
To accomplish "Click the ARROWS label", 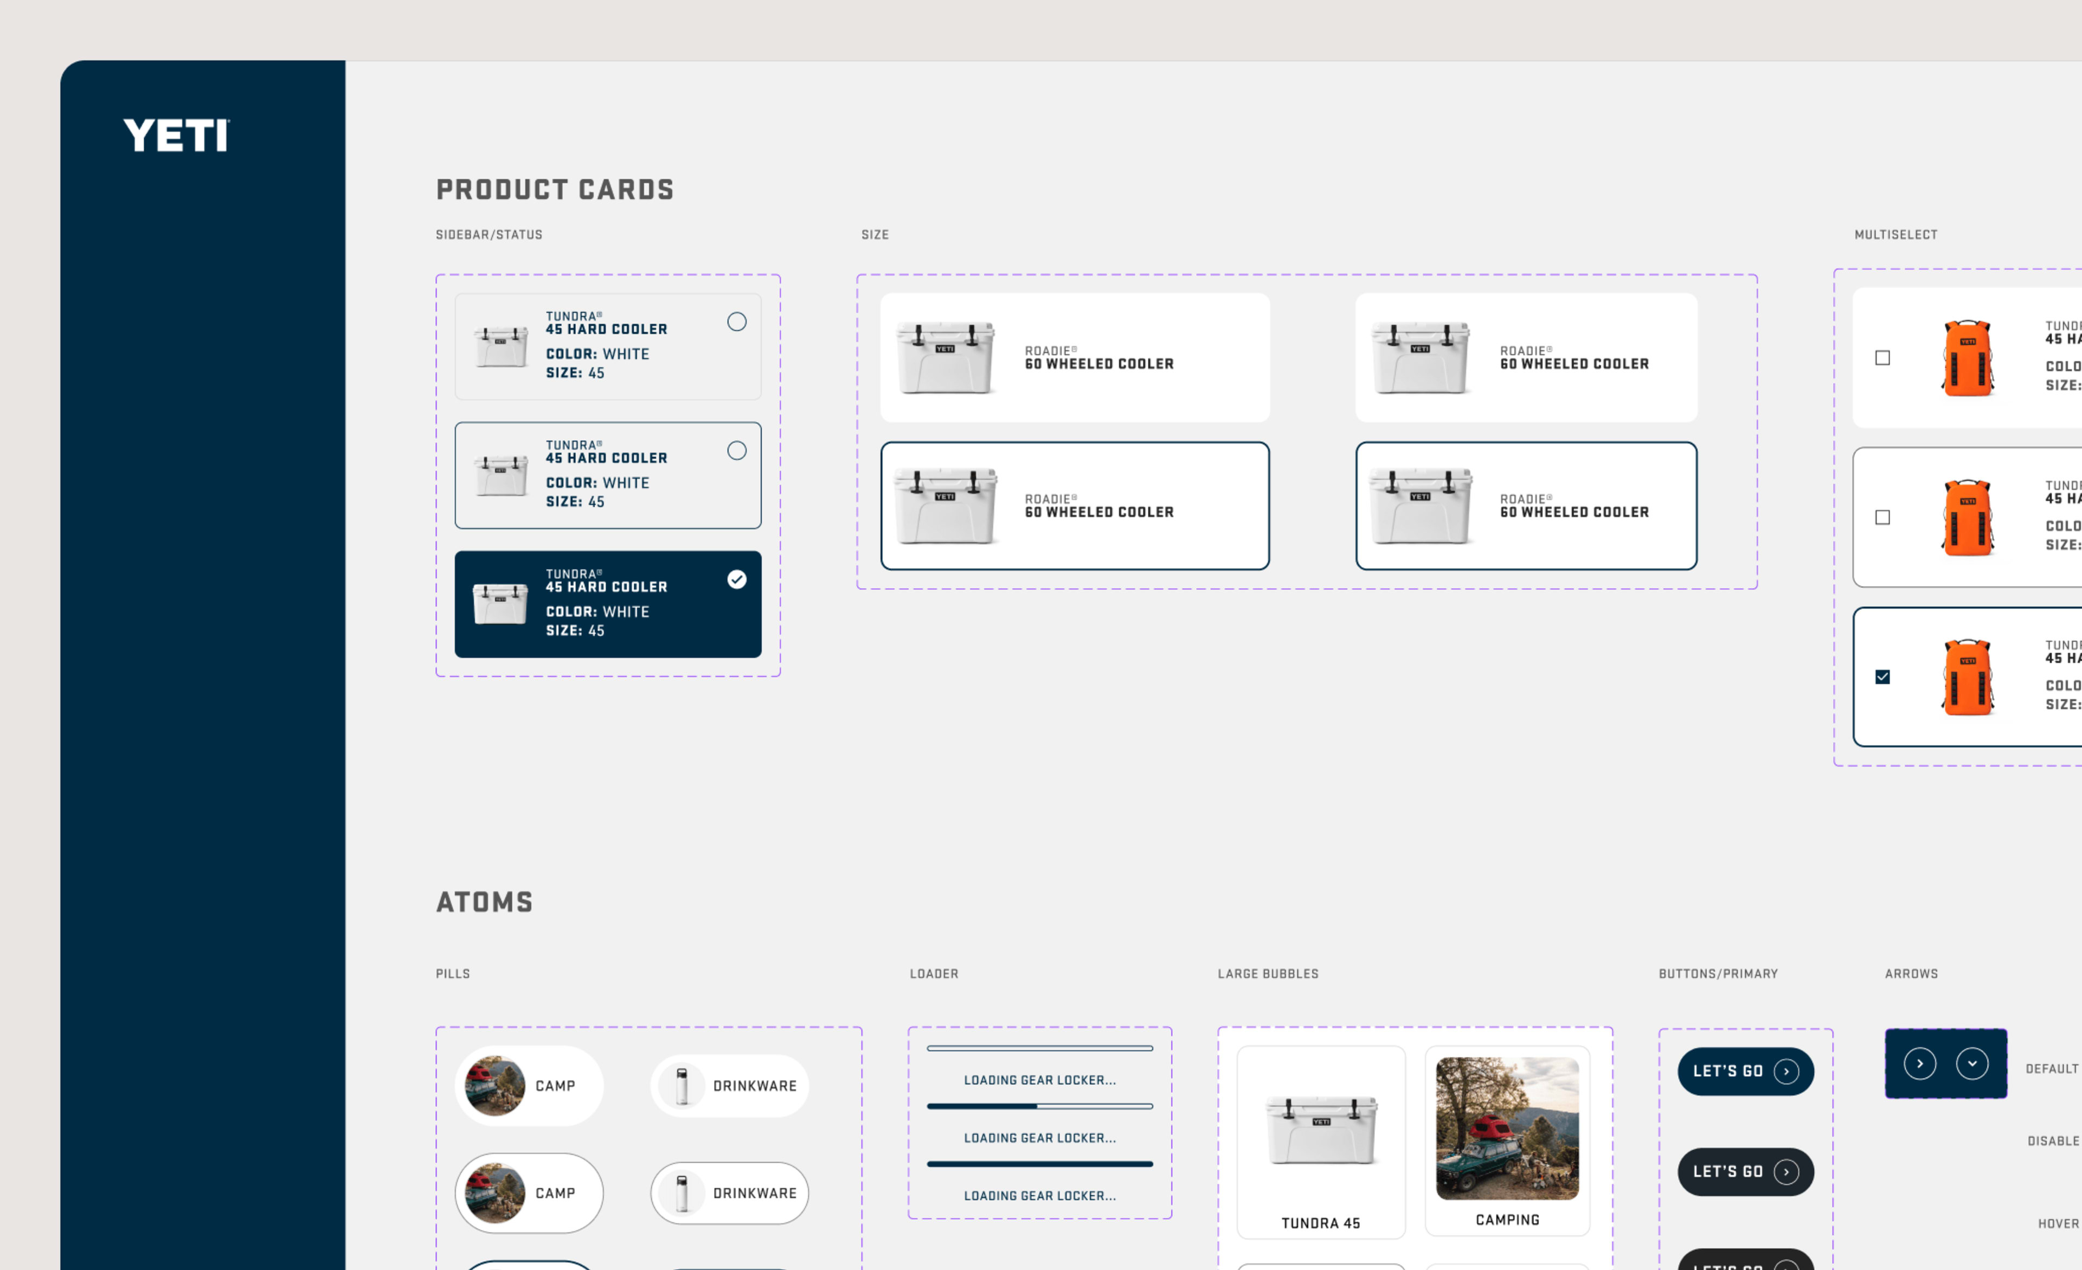I will [x=1911, y=974].
